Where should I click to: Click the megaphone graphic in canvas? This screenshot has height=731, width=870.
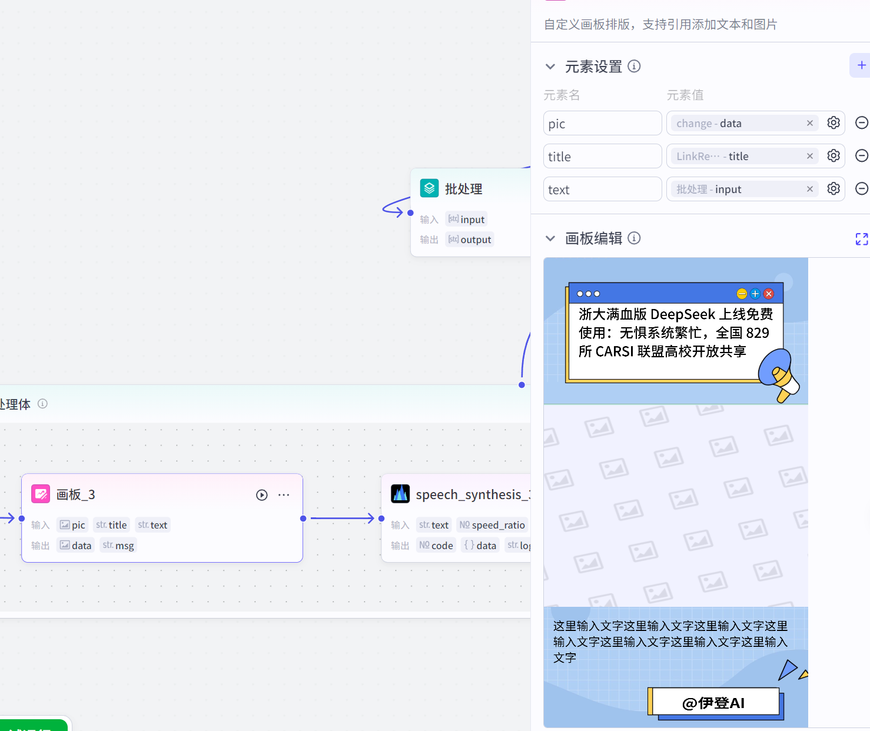click(x=779, y=375)
